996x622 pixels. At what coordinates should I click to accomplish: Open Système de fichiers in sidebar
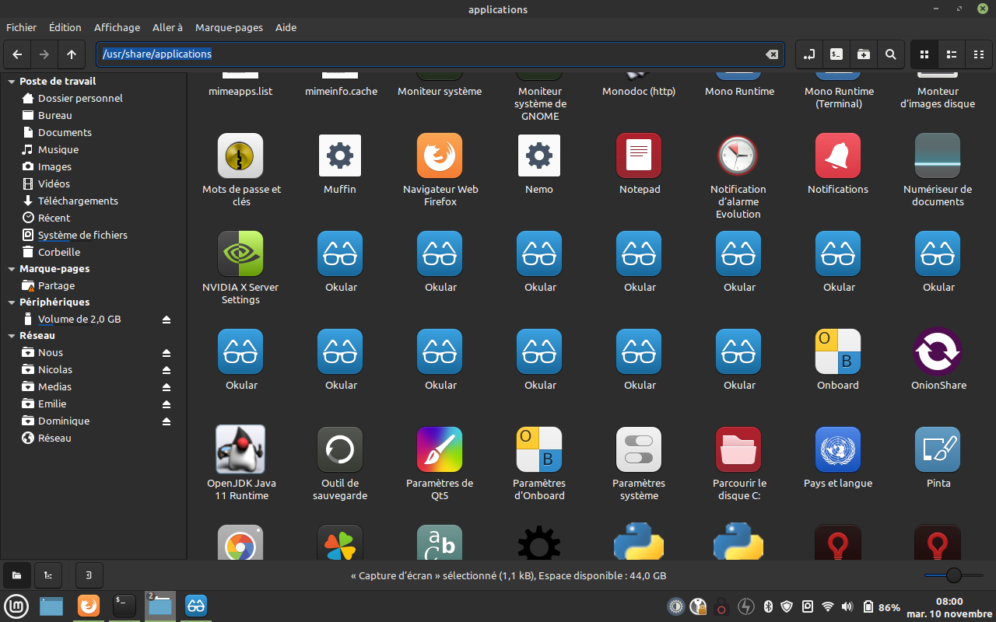click(82, 236)
